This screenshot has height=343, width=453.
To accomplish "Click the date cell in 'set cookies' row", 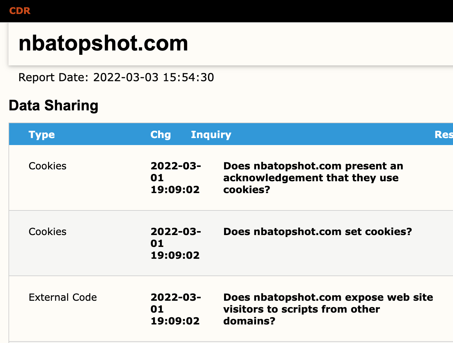I will (x=176, y=243).
